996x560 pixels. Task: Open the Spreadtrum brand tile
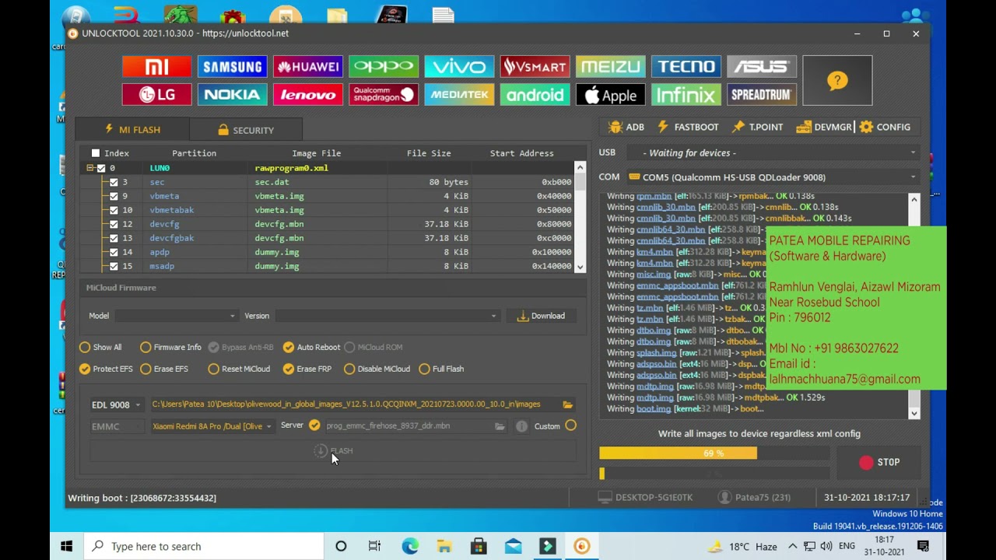tap(761, 95)
